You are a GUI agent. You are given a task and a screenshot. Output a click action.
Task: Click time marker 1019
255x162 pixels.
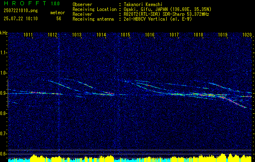click(223, 34)
